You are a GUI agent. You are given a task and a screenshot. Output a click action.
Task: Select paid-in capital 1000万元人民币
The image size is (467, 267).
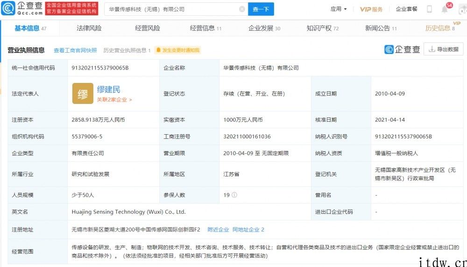243,120
